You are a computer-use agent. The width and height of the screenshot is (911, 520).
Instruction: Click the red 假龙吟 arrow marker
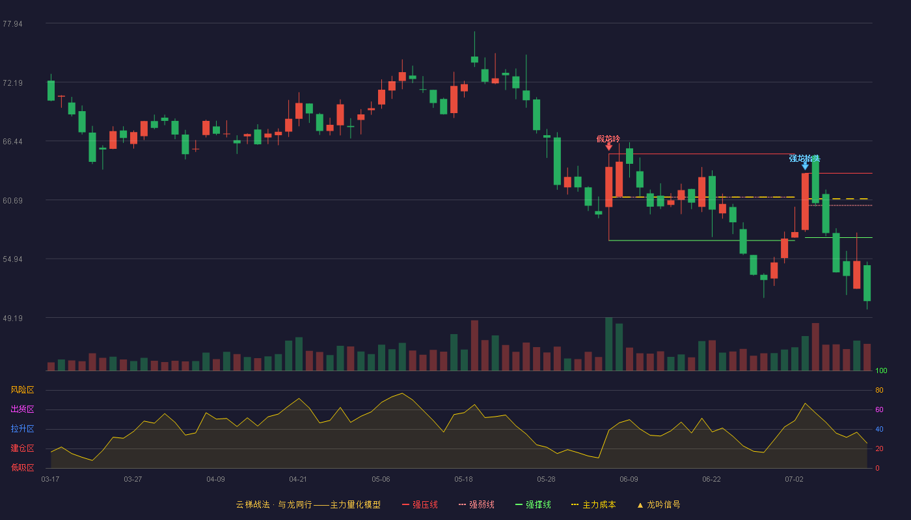pyautogui.click(x=608, y=147)
